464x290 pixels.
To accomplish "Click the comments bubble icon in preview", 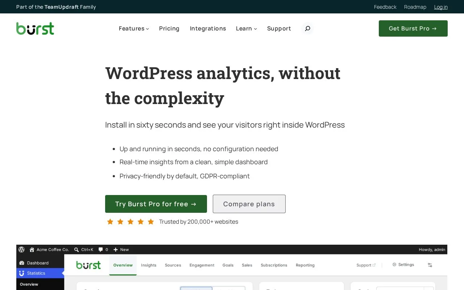I will pos(100,249).
